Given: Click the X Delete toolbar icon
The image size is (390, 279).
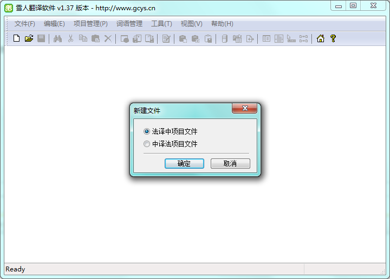Looking at the screenshot, I should 108,38.
